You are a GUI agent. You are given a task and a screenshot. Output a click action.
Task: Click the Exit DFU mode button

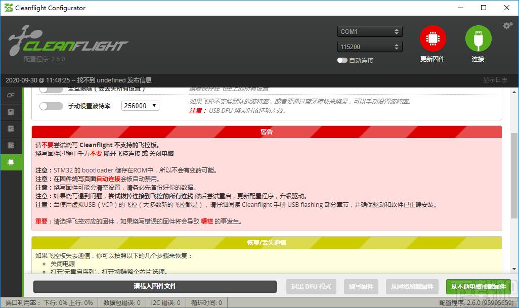point(311,286)
